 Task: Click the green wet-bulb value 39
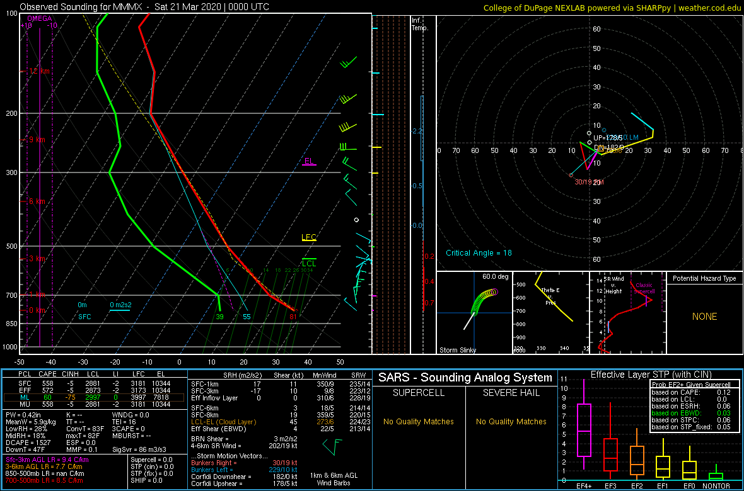click(x=219, y=317)
